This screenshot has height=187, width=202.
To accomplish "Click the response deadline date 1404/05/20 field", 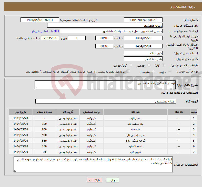I will (x=143, y=38).
